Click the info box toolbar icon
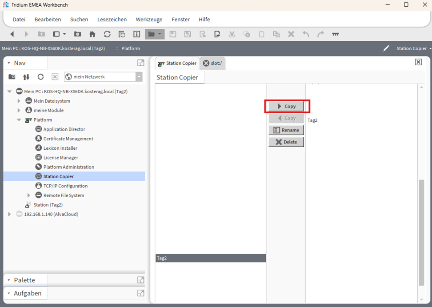This screenshot has width=432, height=307. pos(136,34)
